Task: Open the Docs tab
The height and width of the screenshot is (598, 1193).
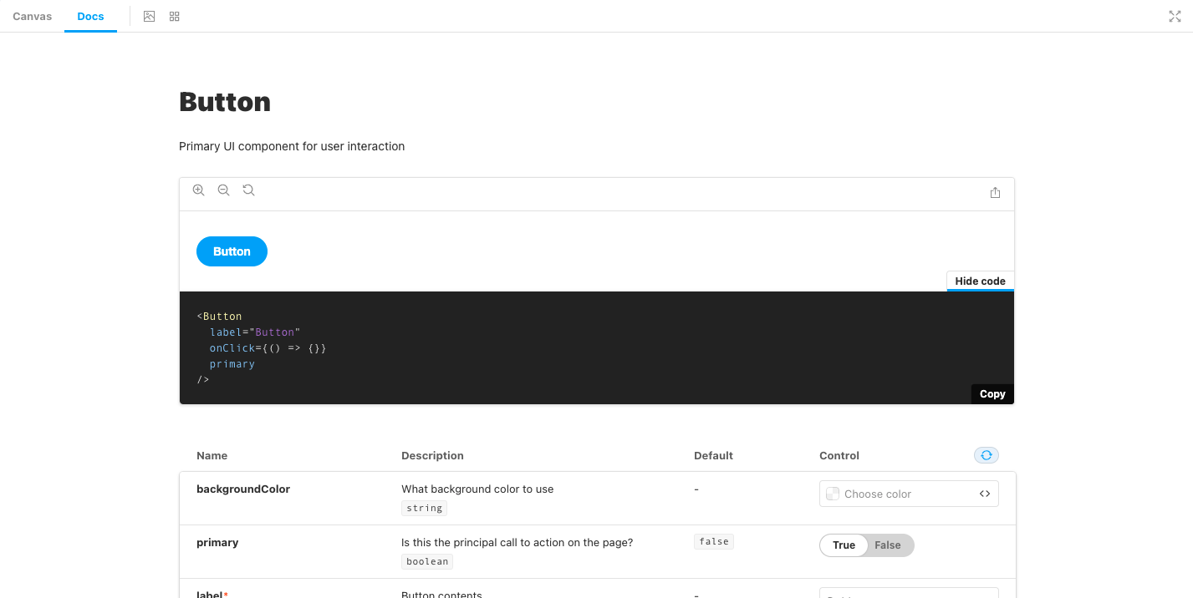Action: pos(90,16)
